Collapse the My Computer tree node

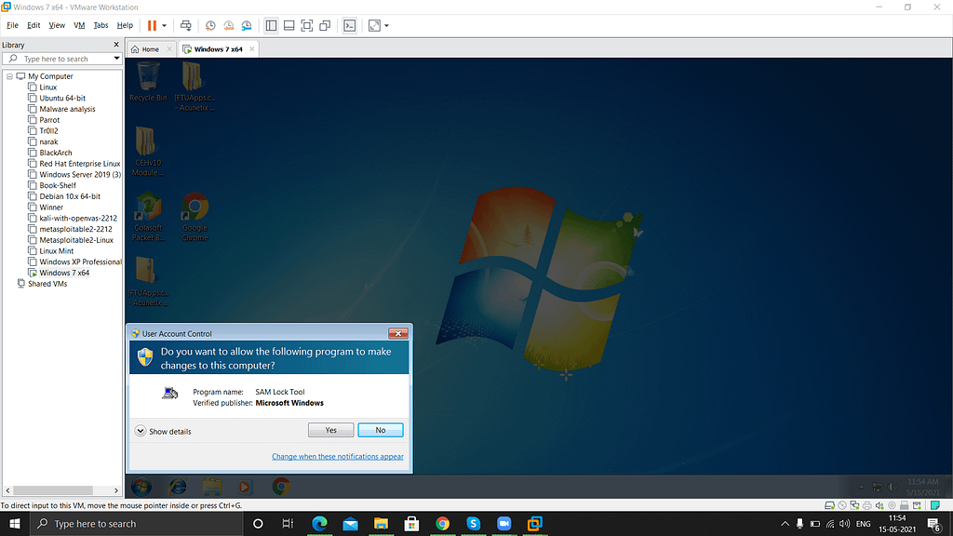point(9,76)
